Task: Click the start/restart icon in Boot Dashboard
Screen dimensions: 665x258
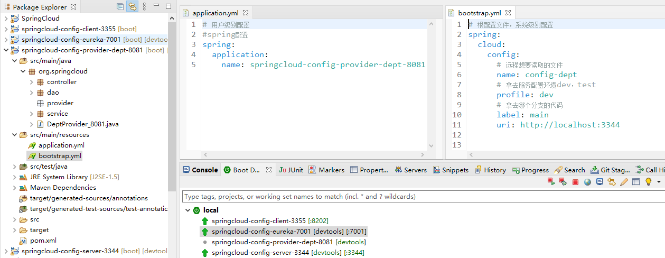Action: pos(551,182)
